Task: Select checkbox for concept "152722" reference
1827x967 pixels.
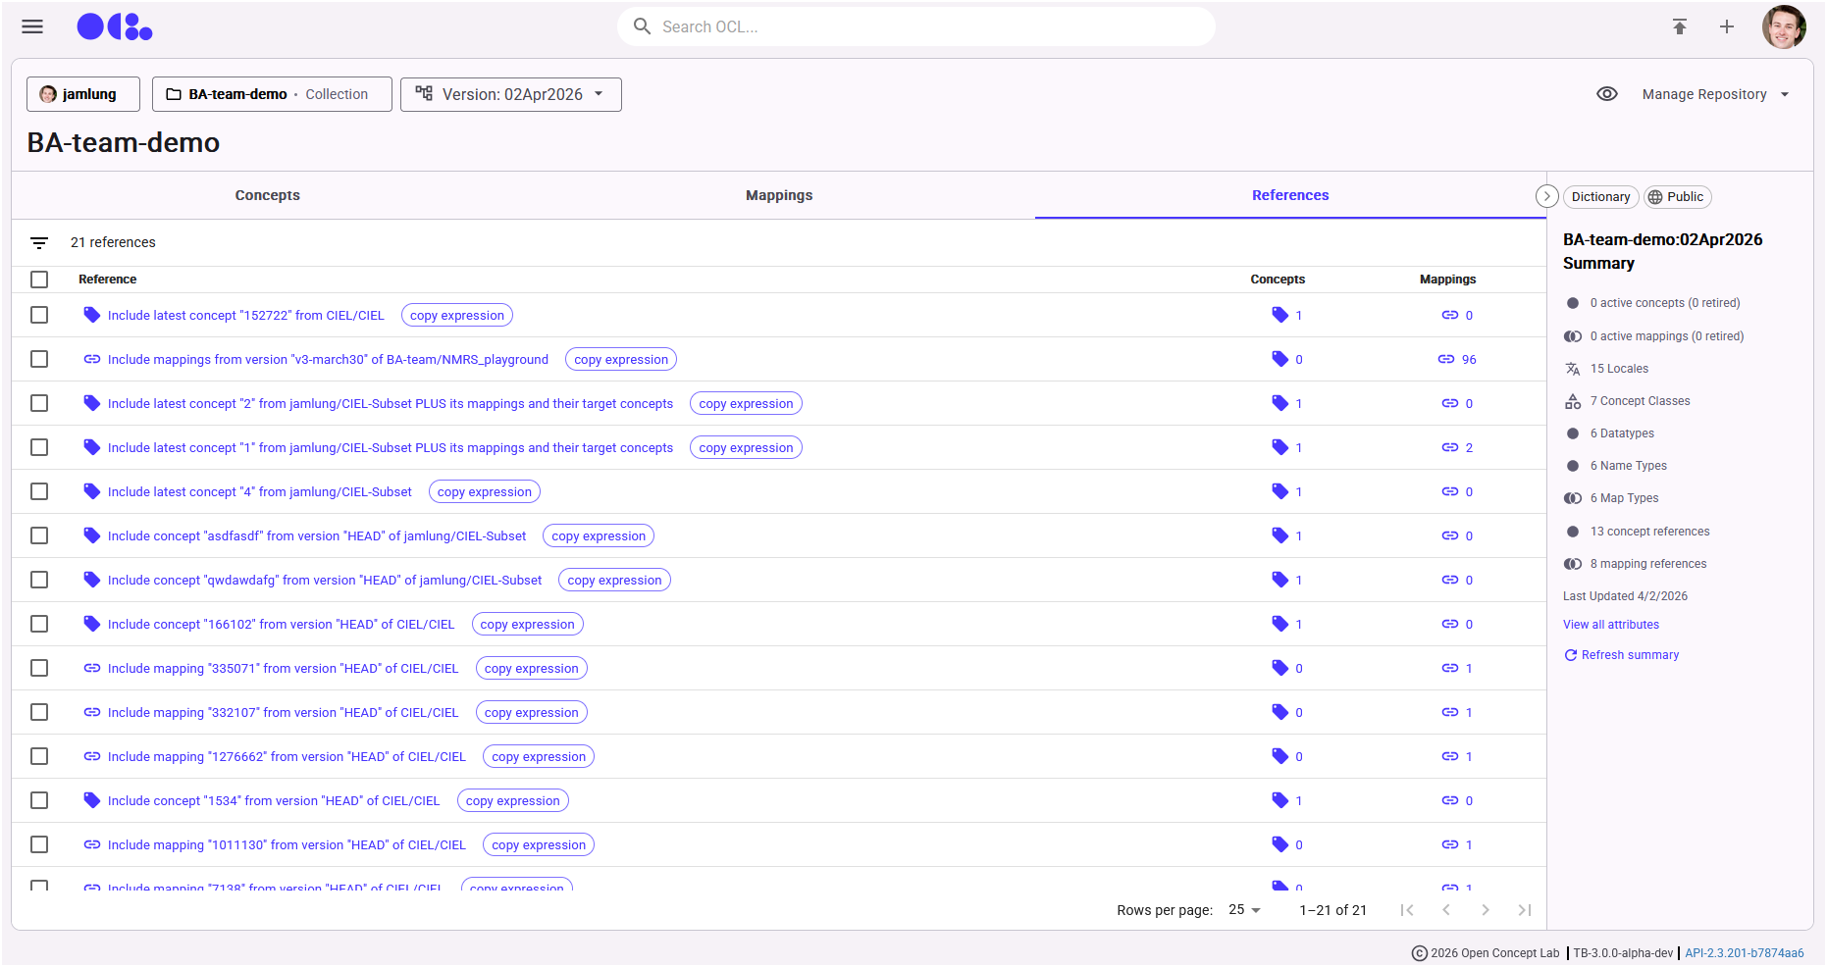Action: coord(39,315)
